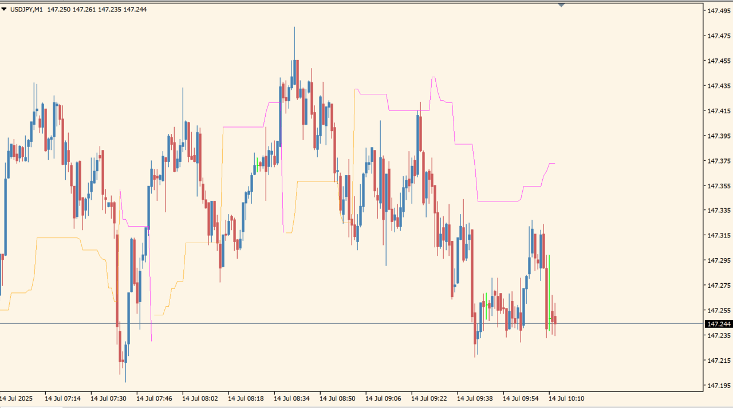Click price scale value 147.215
The height and width of the screenshot is (408, 733).
point(719,361)
